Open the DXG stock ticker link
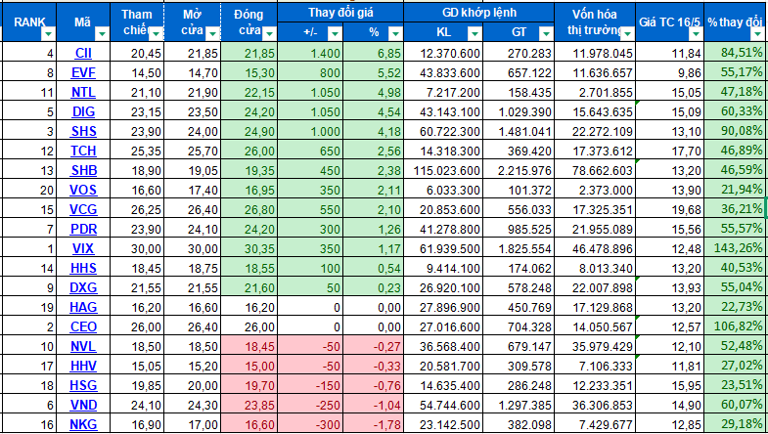Image resolution: width=768 pixels, height=434 pixels. (x=83, y=287)
